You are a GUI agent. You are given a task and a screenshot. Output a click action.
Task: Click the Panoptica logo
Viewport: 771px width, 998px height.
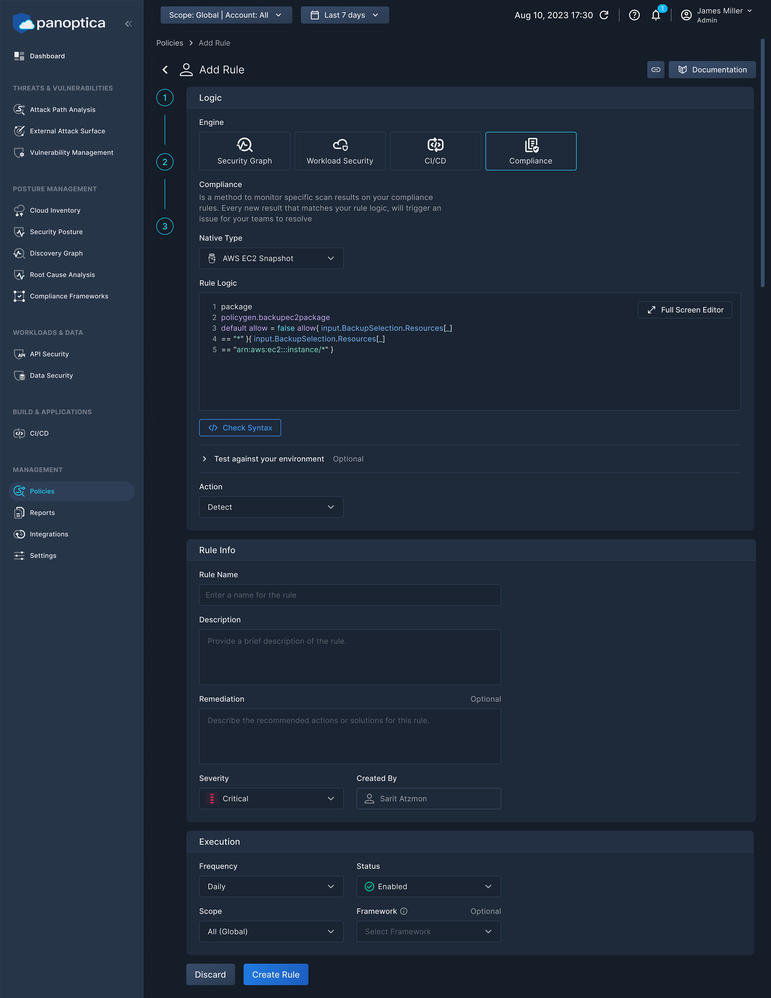[x=59, y=23]
